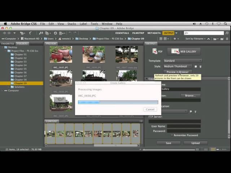Open the recent folders dropdown arrow
Image resolution: width=231 pixels, height=173 pixels.
point(14,33)
